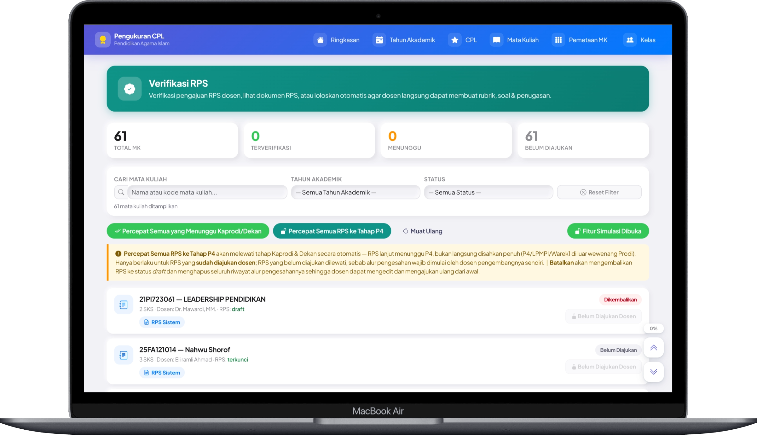The height and width of the screenshot is (435, 757).
Task: Click the MENUNGGU stat card
Action: coord(446,141)
